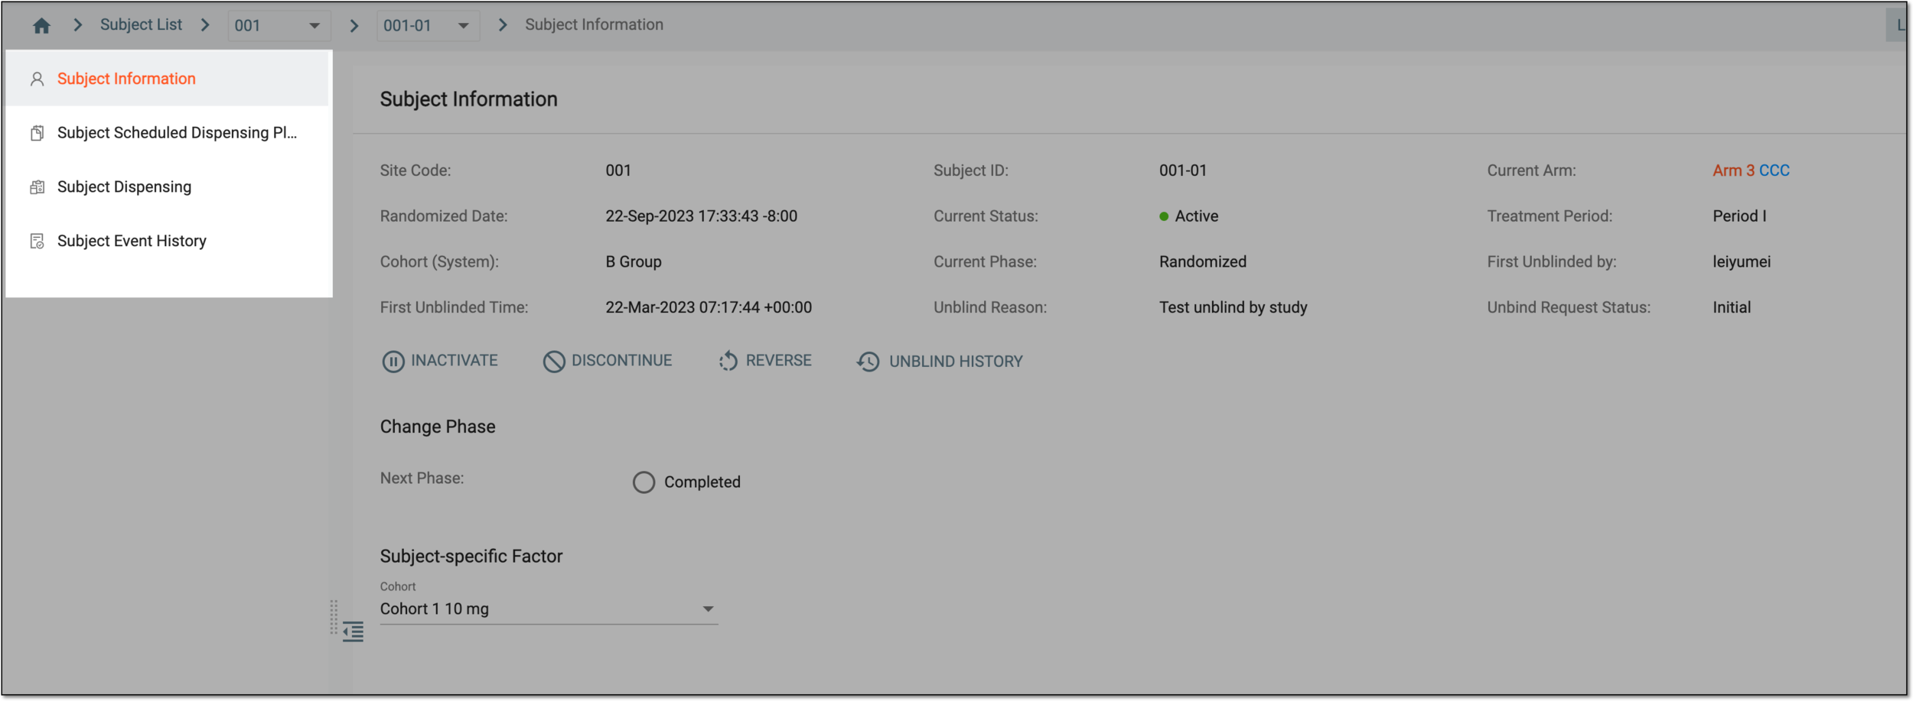Click the green Active status value
The height and width of the screenshot is (701, 1913).
(1188, 216)
